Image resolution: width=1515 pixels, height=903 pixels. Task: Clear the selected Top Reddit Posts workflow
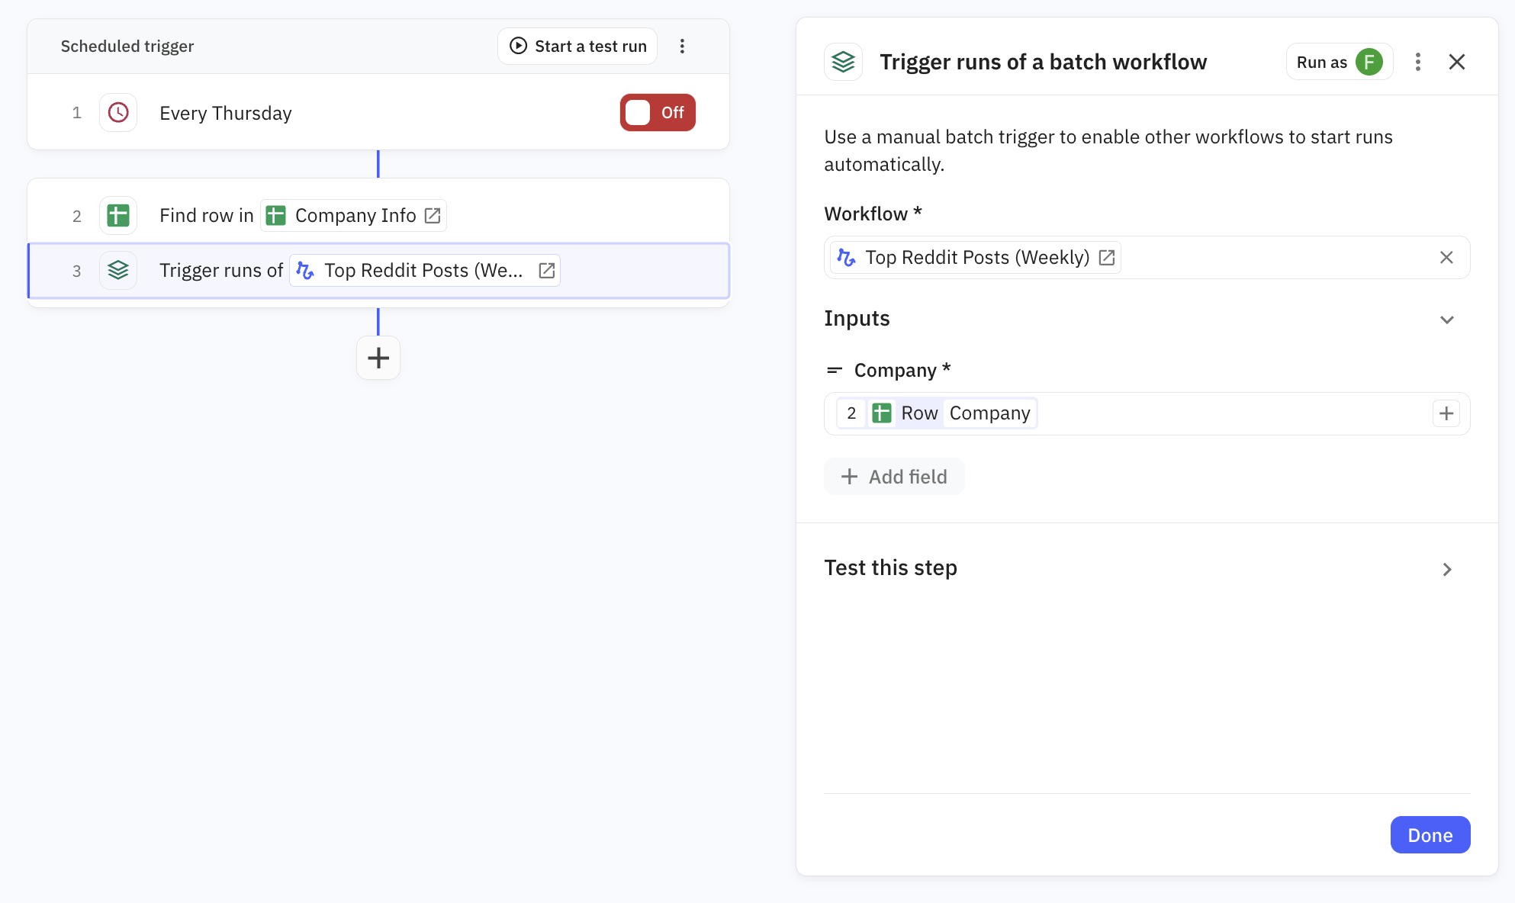click(x=1446, y=258)
